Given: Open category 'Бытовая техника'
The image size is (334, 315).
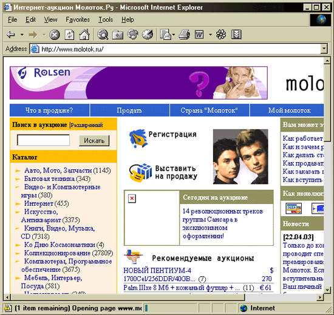Looking at the screenshot, I should pyautogui.click(x=49, y=179).
